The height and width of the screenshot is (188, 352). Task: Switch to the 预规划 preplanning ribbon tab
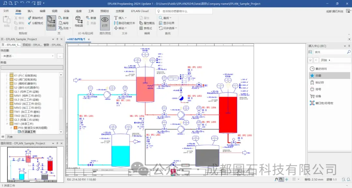(x=104, y=11)
